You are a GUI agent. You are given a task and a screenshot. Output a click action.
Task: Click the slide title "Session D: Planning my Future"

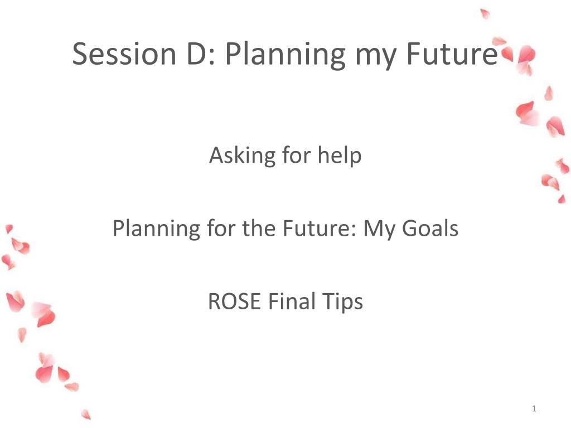(x=285, y=55)
